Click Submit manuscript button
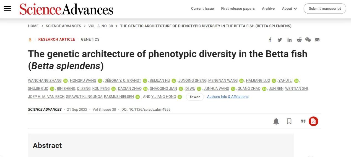The height and width of the screenshot is (157, 351). 325,9
